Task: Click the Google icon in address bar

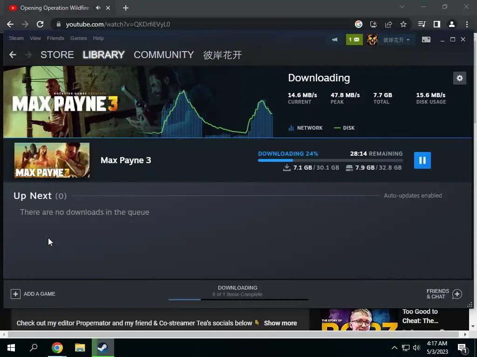Action: 358,24
